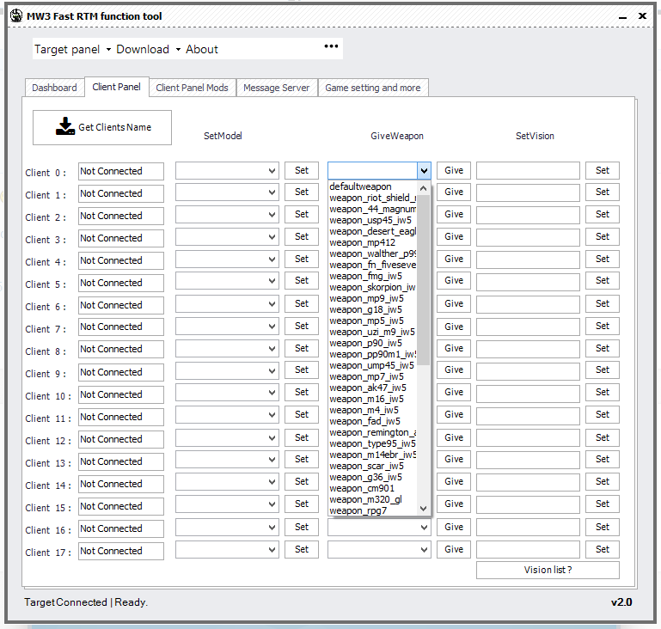Select weapon_mp9_iw5 from the list
This screenshot has height=629, width=661.
(x=373, y=298)
